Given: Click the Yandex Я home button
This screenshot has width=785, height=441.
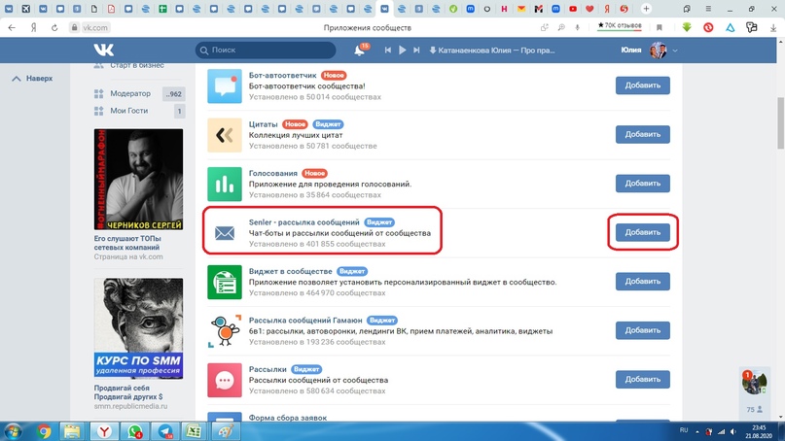Looking at the screenshot, I should tap(33, 27).
